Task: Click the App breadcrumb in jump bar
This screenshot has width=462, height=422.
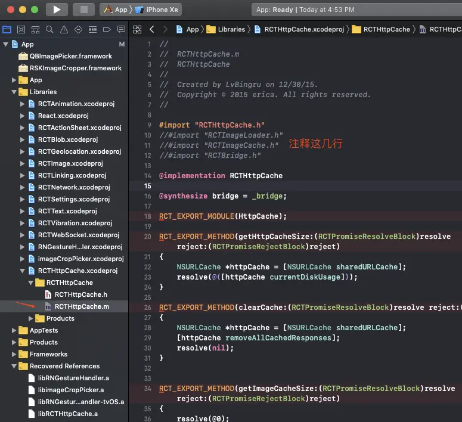Action: point(188,29)
